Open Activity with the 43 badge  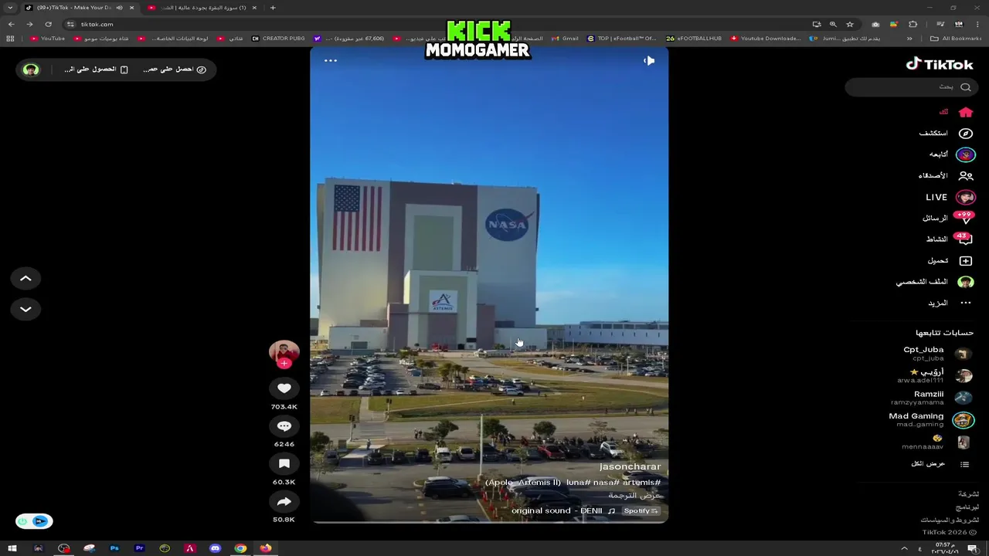click(950, 239)
